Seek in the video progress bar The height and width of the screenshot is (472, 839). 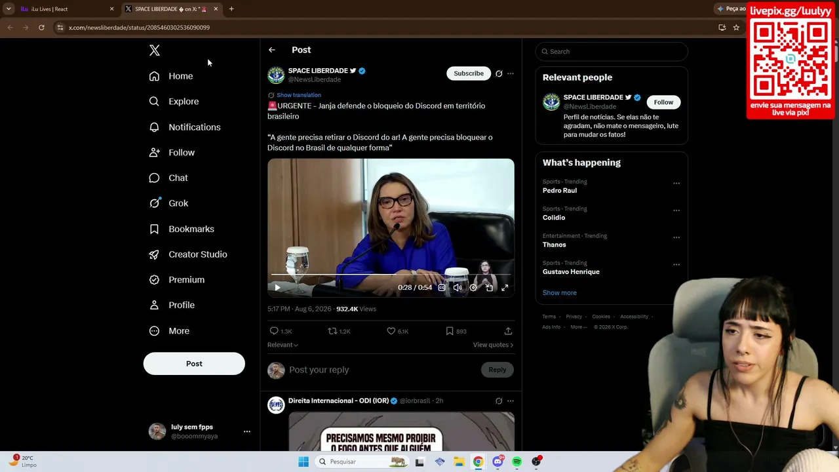tap(391, 275)
